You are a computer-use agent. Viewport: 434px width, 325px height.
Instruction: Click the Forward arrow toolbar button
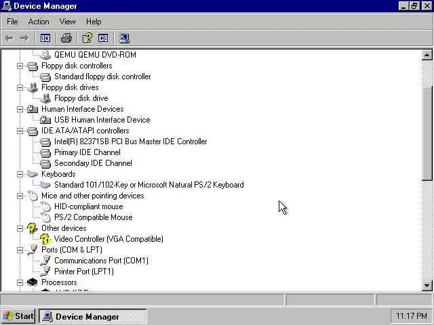click(24, 38)
